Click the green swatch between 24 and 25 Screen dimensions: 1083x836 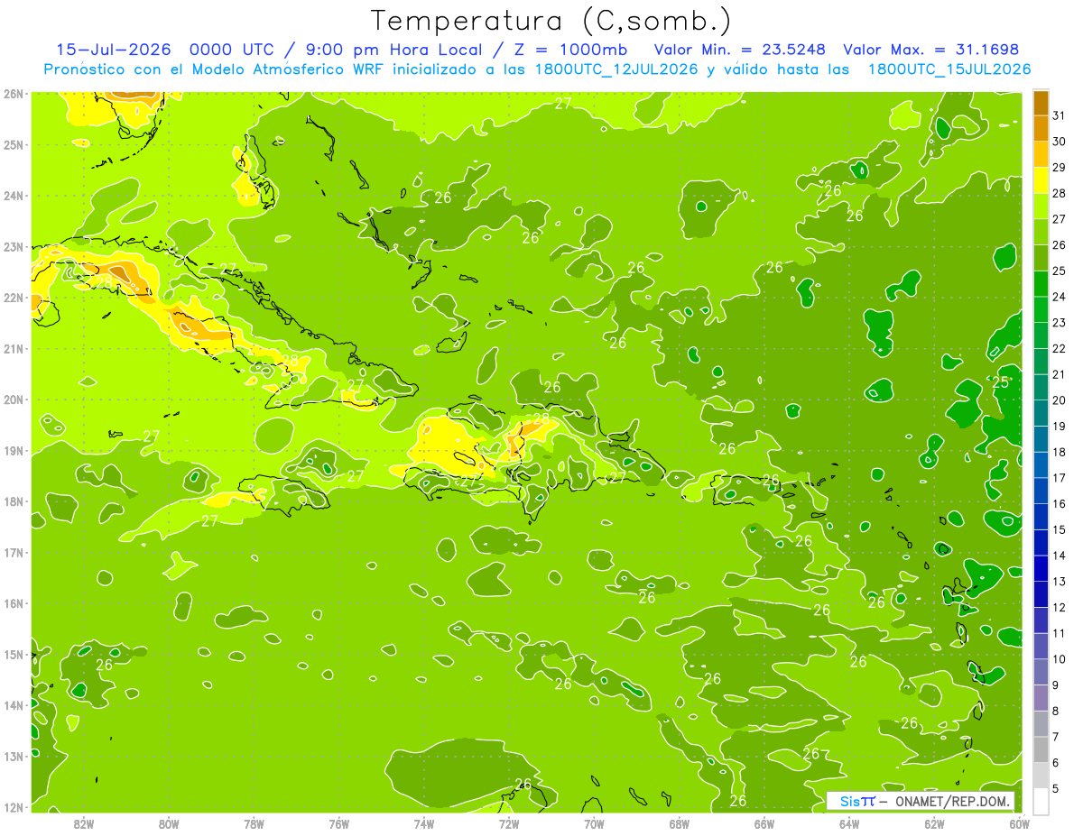tap(1041, 283)
